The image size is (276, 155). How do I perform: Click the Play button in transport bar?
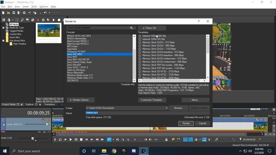(x=71, y=139)
